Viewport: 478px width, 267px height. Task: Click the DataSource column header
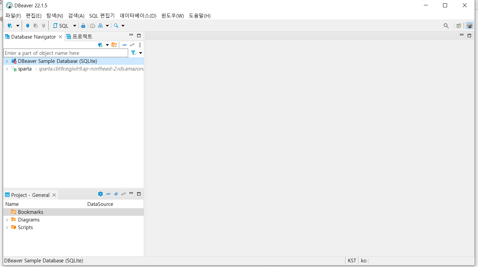point(115,204)
